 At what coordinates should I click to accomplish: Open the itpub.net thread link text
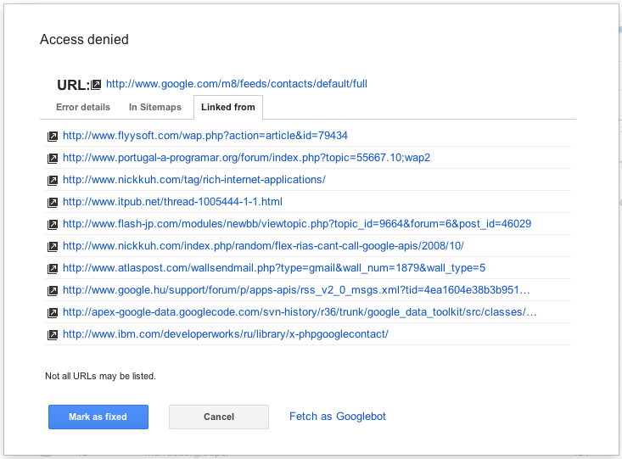click(172, 202)
